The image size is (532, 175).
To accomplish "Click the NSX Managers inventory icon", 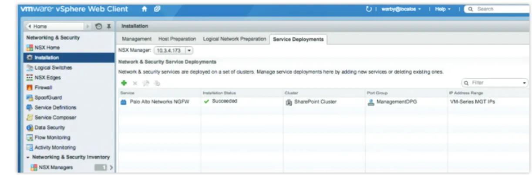I will pyautogui.click(x=34, y=167).
